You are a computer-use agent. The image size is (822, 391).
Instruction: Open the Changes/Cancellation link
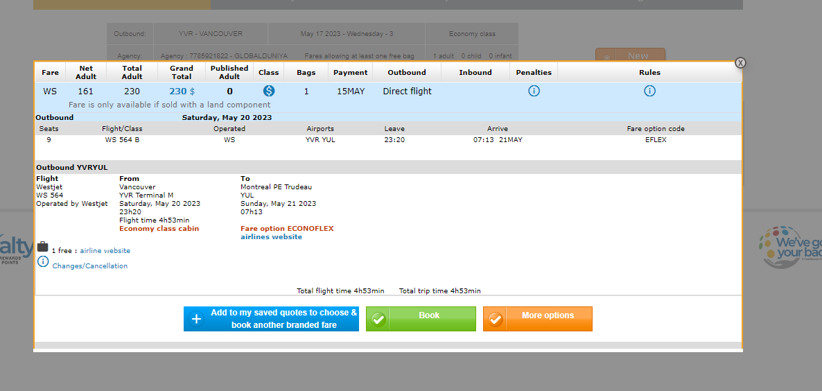point(90,266)
